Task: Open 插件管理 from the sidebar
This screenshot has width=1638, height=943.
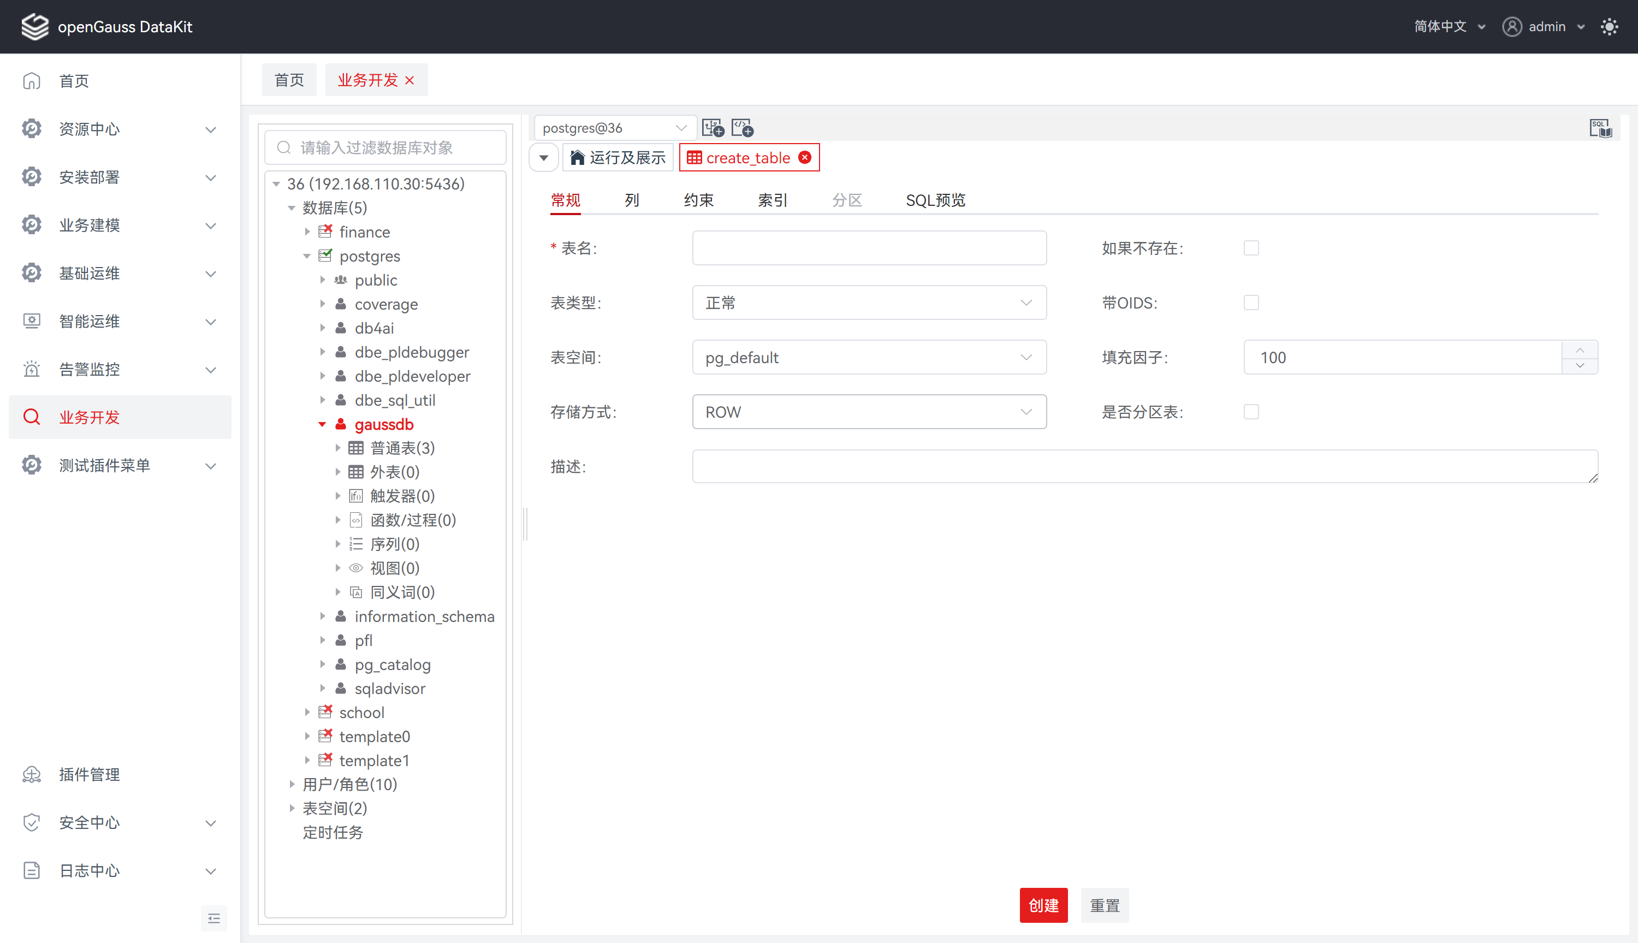Action: (90, 775)
